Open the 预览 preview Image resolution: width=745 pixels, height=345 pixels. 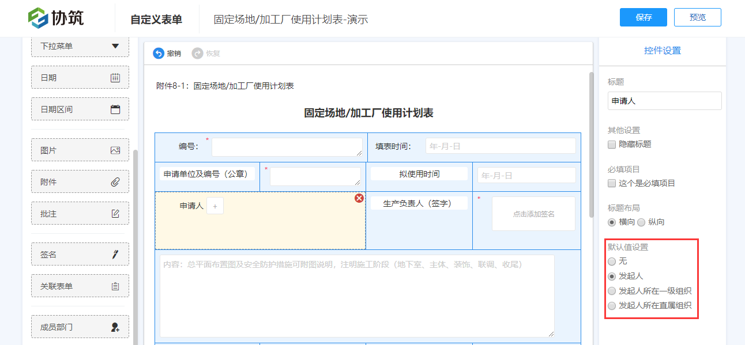point(697,17)
